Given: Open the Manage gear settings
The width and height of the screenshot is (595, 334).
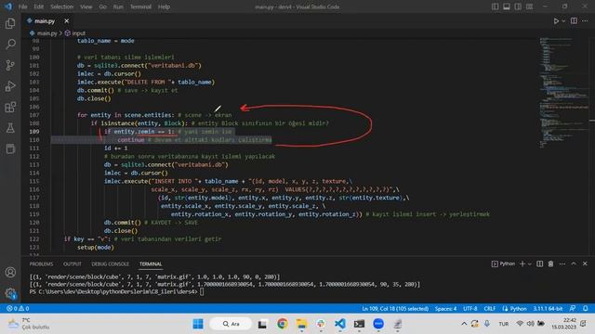Looking at the screenshot, I should pyautogui.click(x=10, y=293).
